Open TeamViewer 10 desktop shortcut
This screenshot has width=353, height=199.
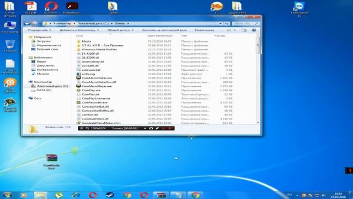point(299,9)
